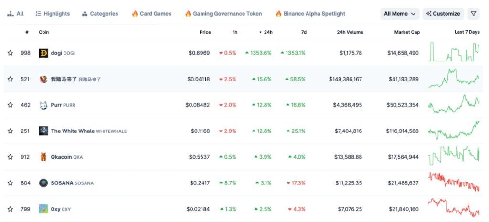Favorite dogi using its star toggle
Screen dimensions: 489x222
10,53
